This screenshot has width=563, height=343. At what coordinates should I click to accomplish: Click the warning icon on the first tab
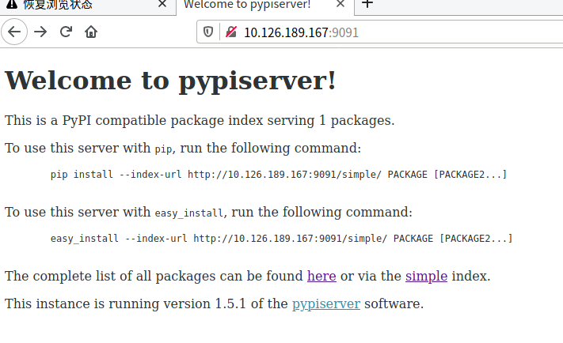tap(12, 4)
